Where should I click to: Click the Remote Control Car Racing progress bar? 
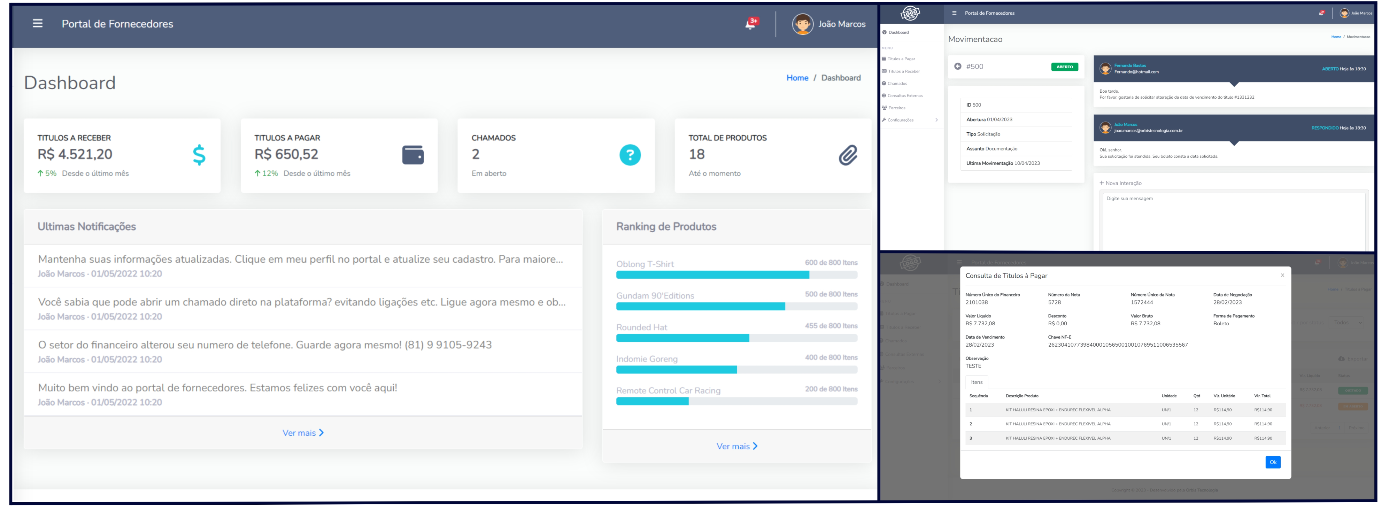(736, 402)
